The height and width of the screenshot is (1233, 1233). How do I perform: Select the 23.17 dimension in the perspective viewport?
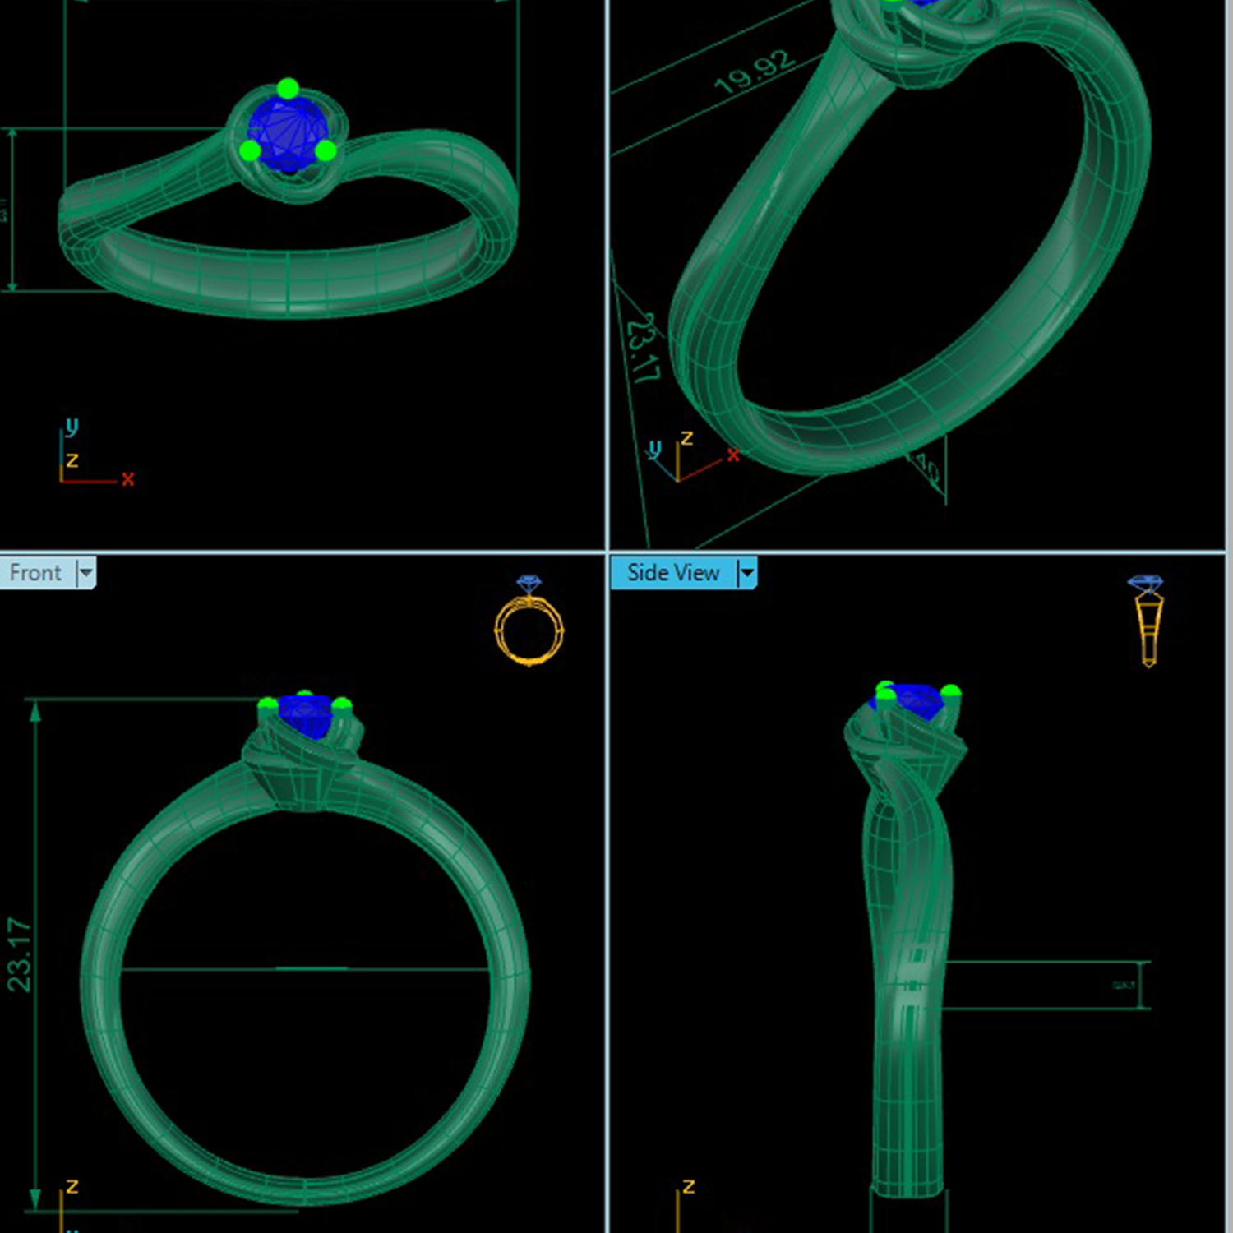642,348
